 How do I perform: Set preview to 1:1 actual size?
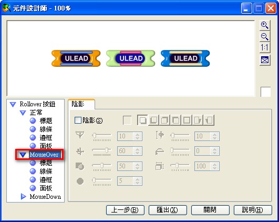coord(265,47)
